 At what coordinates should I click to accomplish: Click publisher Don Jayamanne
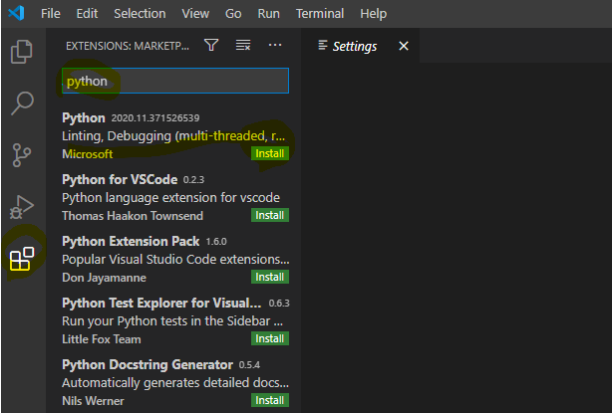[105, 278]
